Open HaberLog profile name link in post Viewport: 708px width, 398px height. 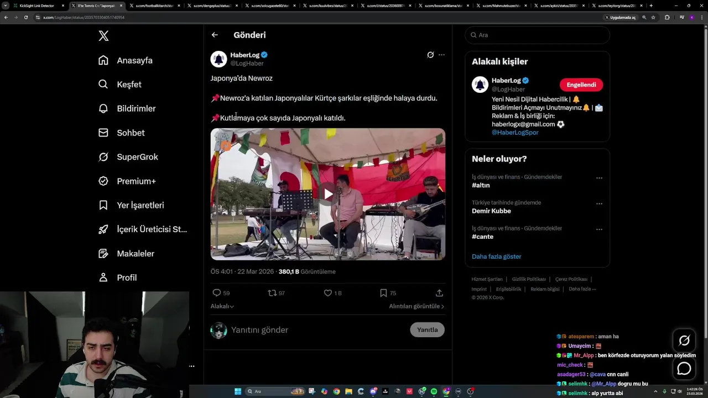point(244,55)
